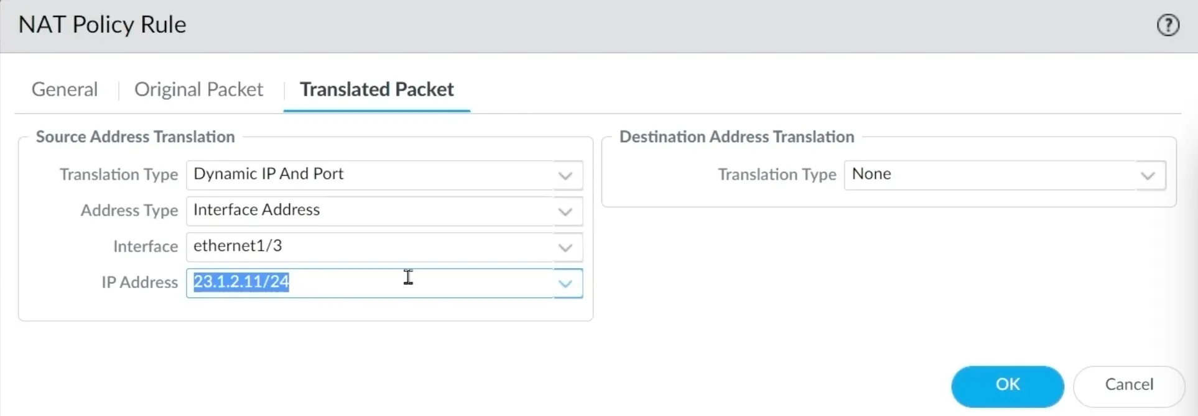Click the Cancel button
The width and height of the screenshot is (1198, 416).
pyautogui.click(x=1128, y=385)
